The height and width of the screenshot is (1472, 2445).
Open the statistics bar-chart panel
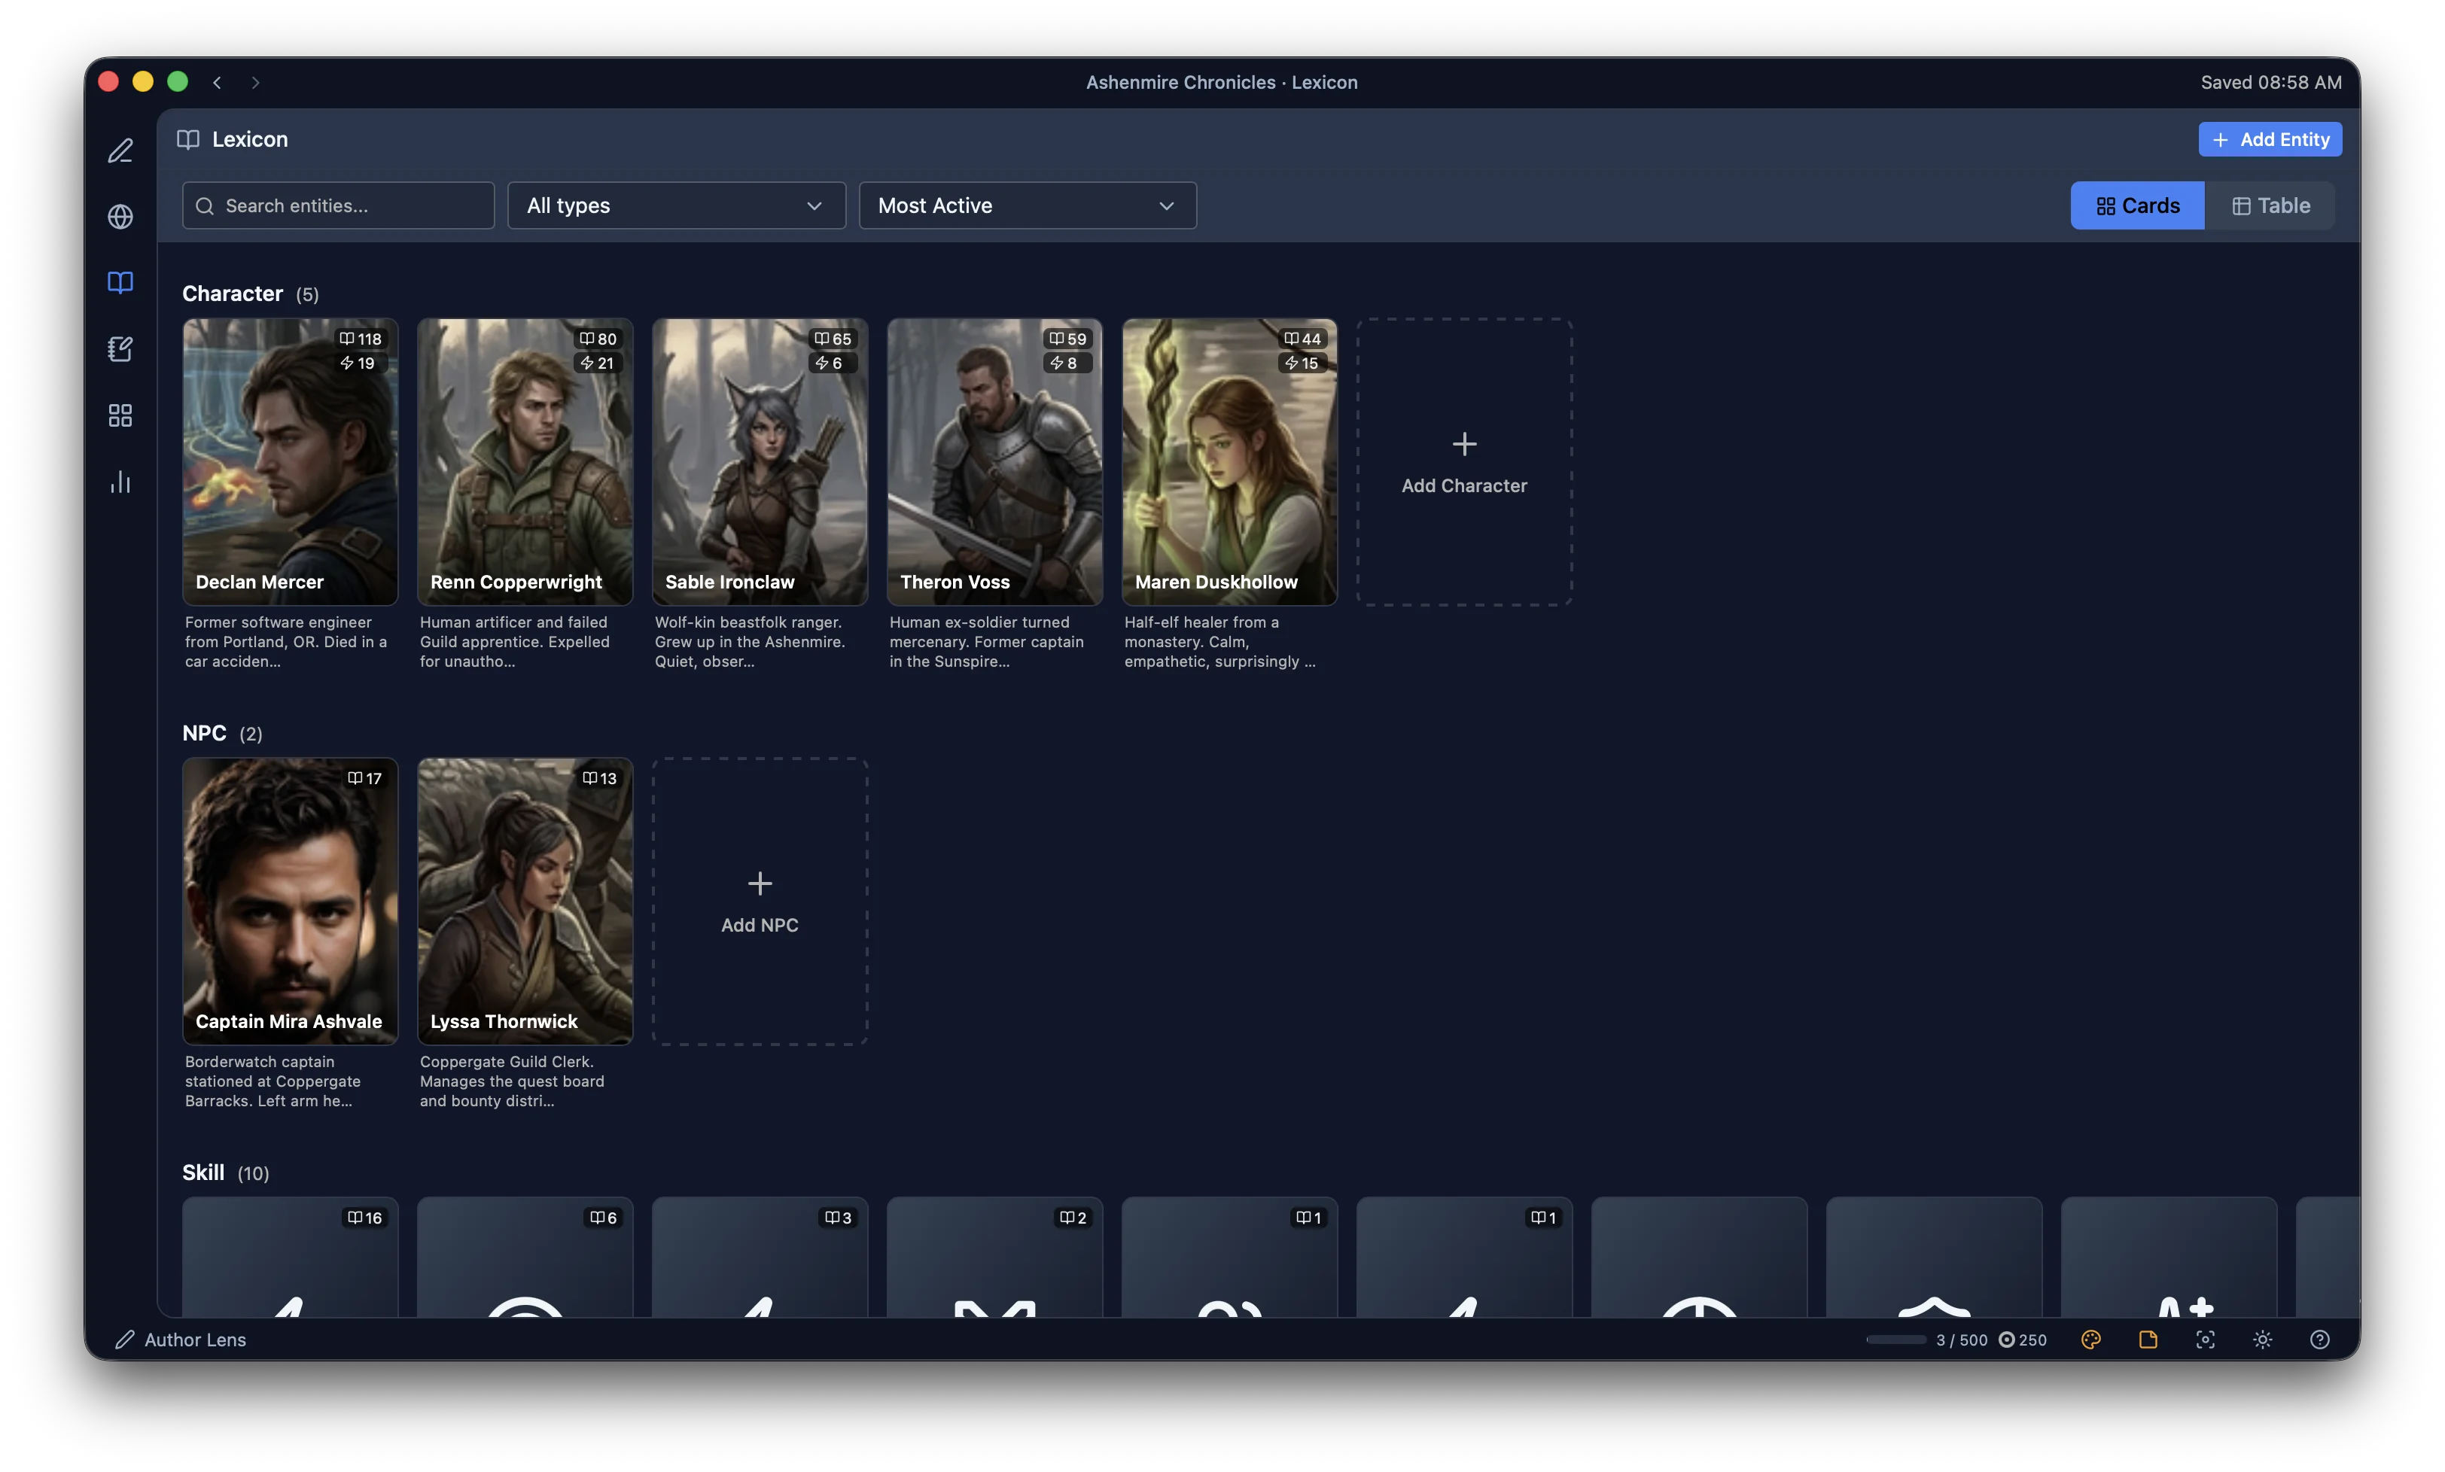[120, 482]
